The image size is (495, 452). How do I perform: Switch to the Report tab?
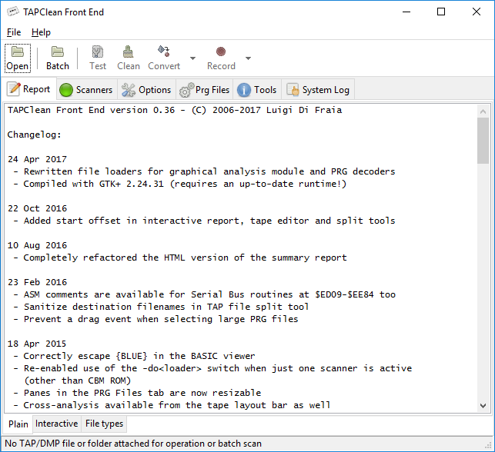click(28, 89)
